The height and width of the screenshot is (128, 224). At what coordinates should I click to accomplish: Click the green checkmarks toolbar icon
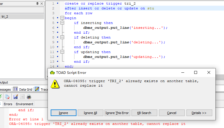pos(1,97)
